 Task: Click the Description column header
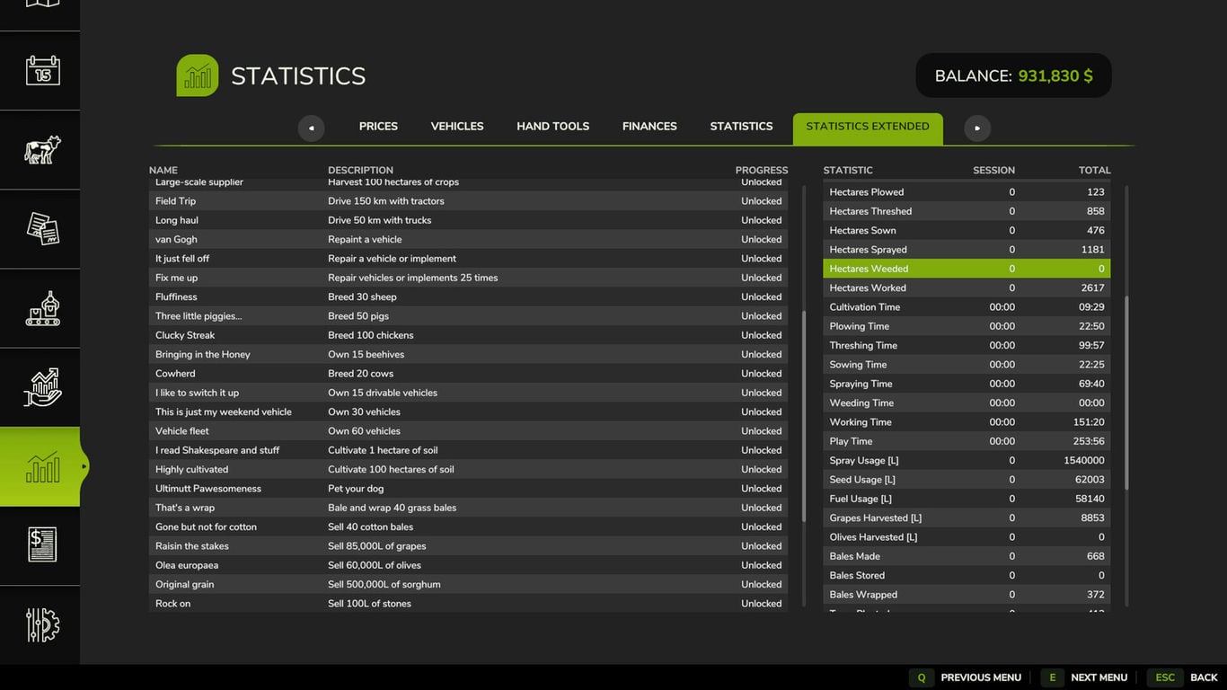pyautogui.click(x=360, y=170)
